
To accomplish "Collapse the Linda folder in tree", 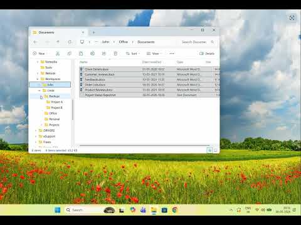I will point(40,91).
